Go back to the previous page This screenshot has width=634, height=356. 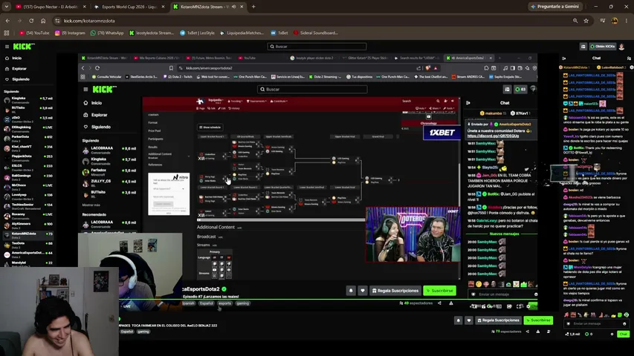[7, 21]
